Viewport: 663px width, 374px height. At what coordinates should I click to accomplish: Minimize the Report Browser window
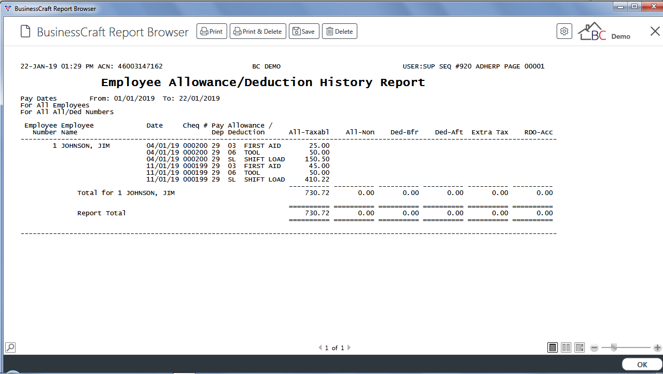click(620, 6)
